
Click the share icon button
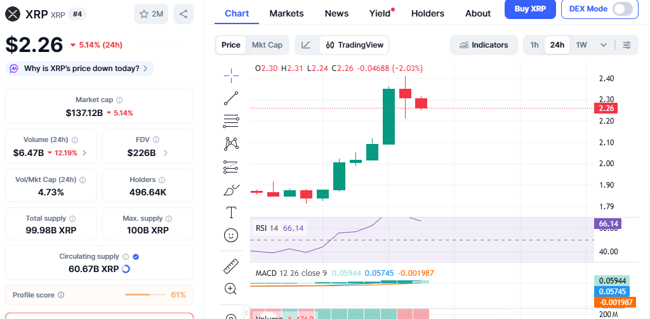tap(183, 14)
